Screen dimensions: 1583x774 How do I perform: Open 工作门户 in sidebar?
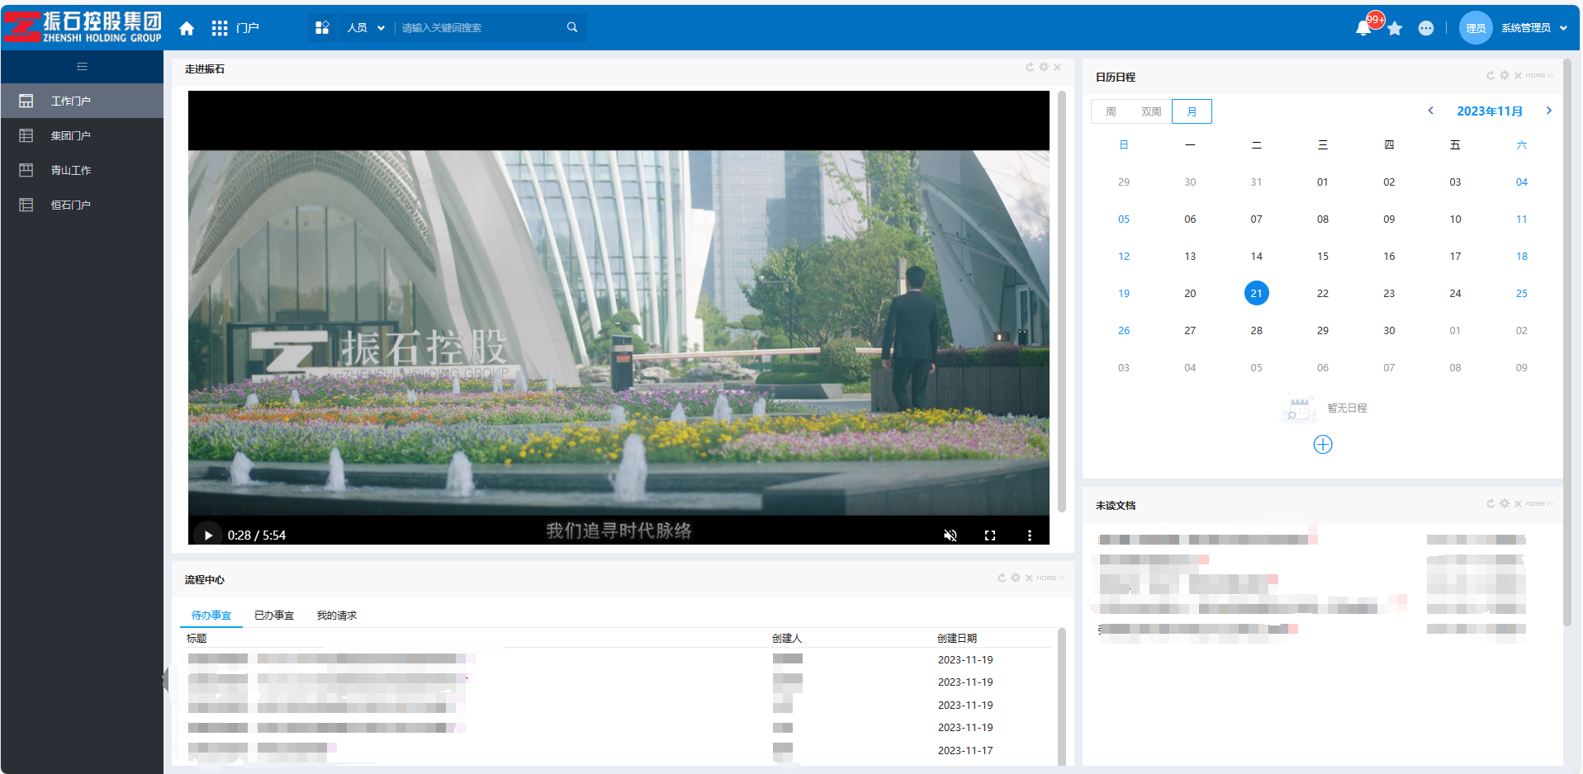point(82,101)
